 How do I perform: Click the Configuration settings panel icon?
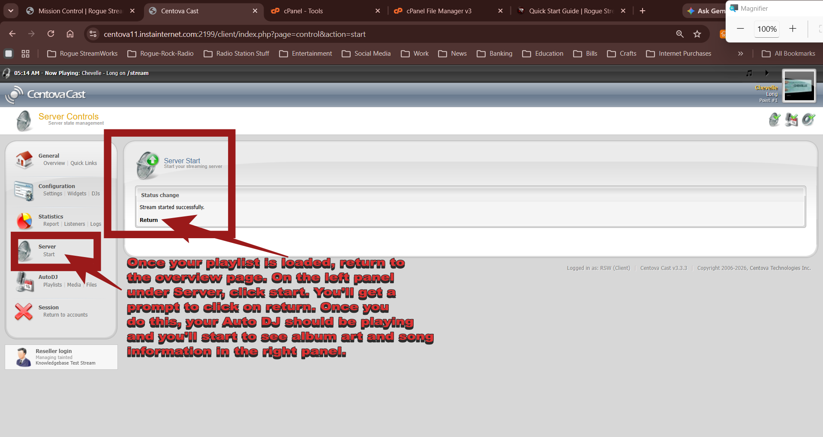point(24,191)
